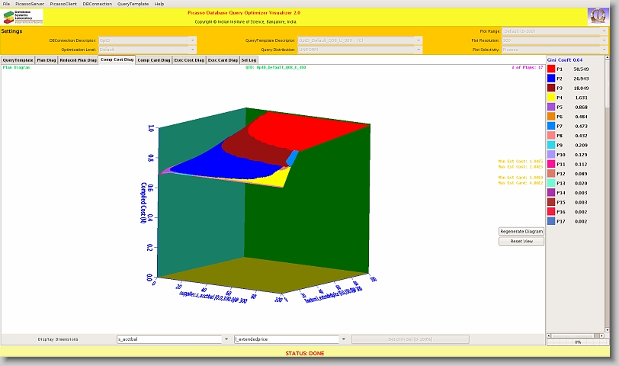Select the red P1 plan color swatch
Screen dimensions: 619x366
pyautogui.click(x=551, y=69)
